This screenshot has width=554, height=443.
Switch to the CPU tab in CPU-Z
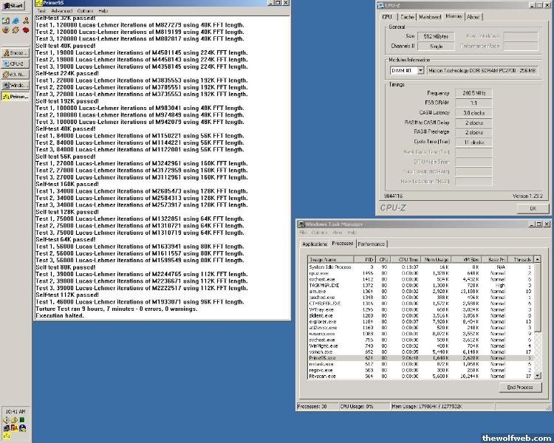(x=387, y=16)
